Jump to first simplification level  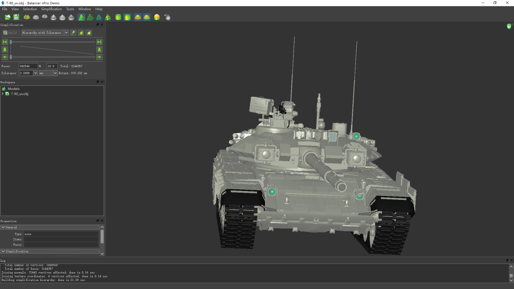pyautogui.click(x=5, y=42)
